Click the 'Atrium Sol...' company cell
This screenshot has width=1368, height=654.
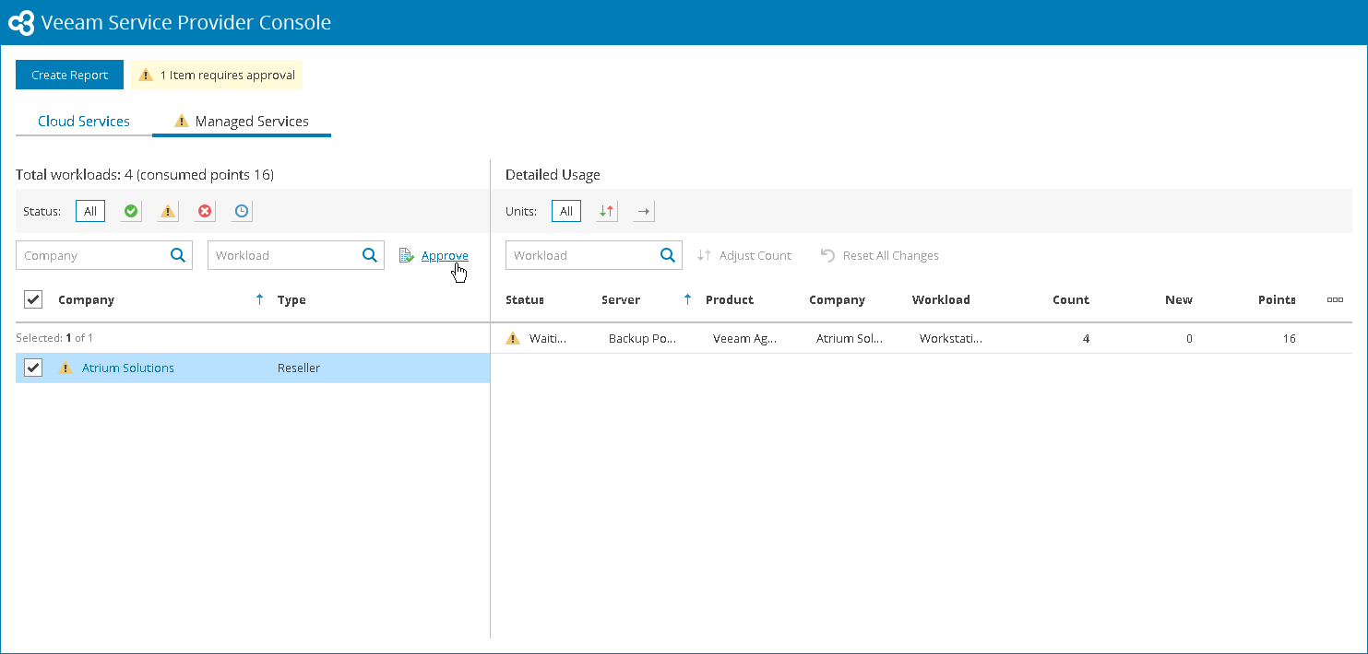point(850,338)
